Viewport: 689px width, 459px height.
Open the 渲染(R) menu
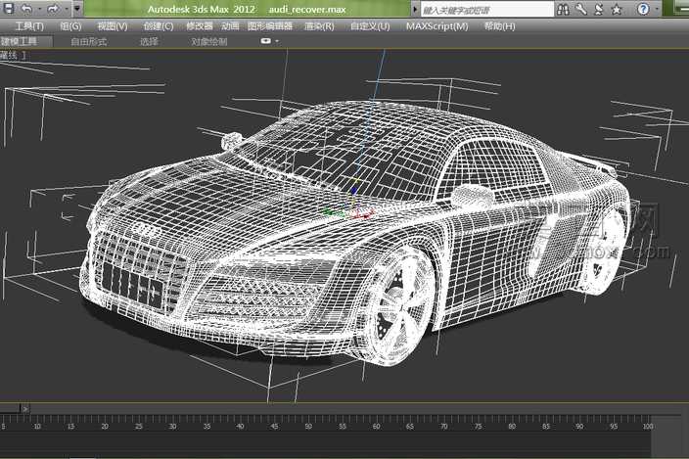click(319, 26)
